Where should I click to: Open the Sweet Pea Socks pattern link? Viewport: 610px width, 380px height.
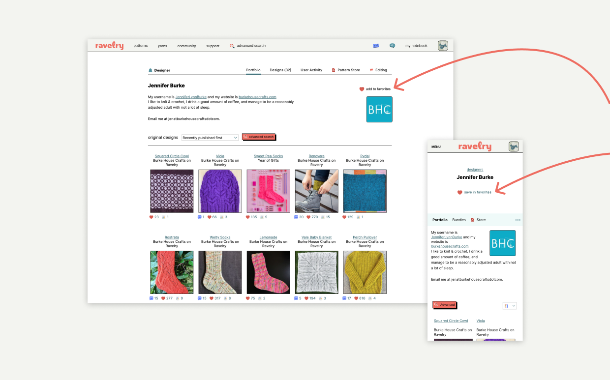point(268,156)
